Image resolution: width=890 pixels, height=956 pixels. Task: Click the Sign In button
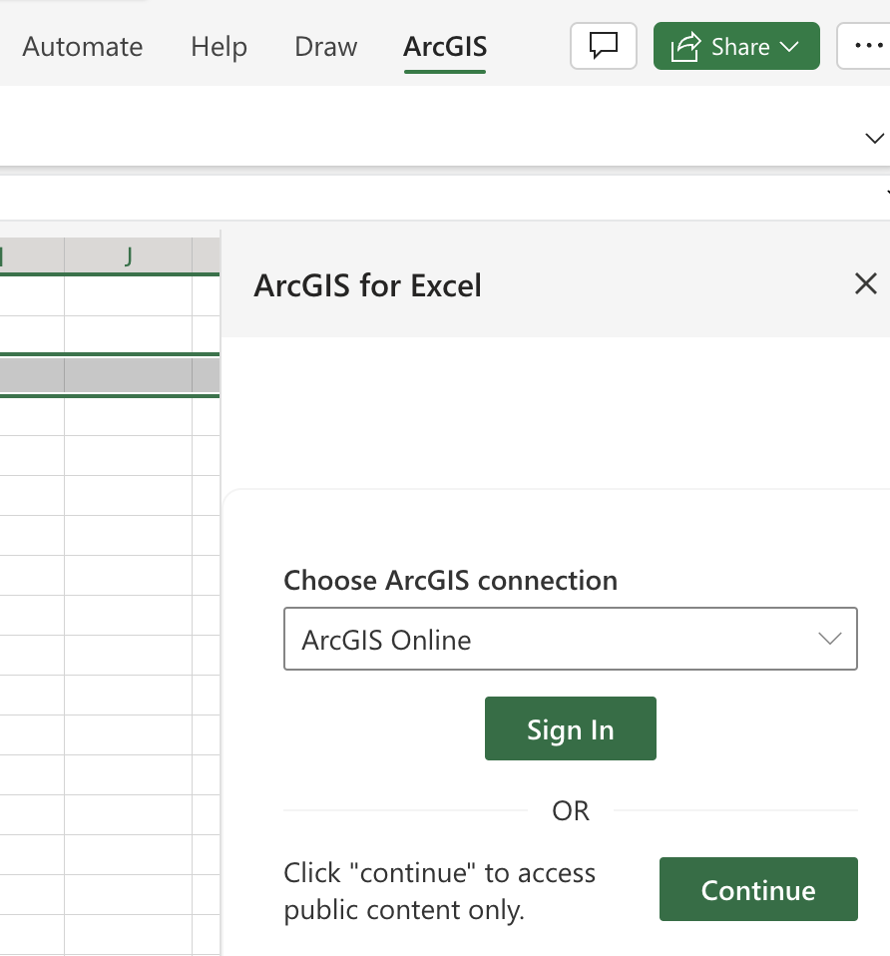(x=571, y=728)
